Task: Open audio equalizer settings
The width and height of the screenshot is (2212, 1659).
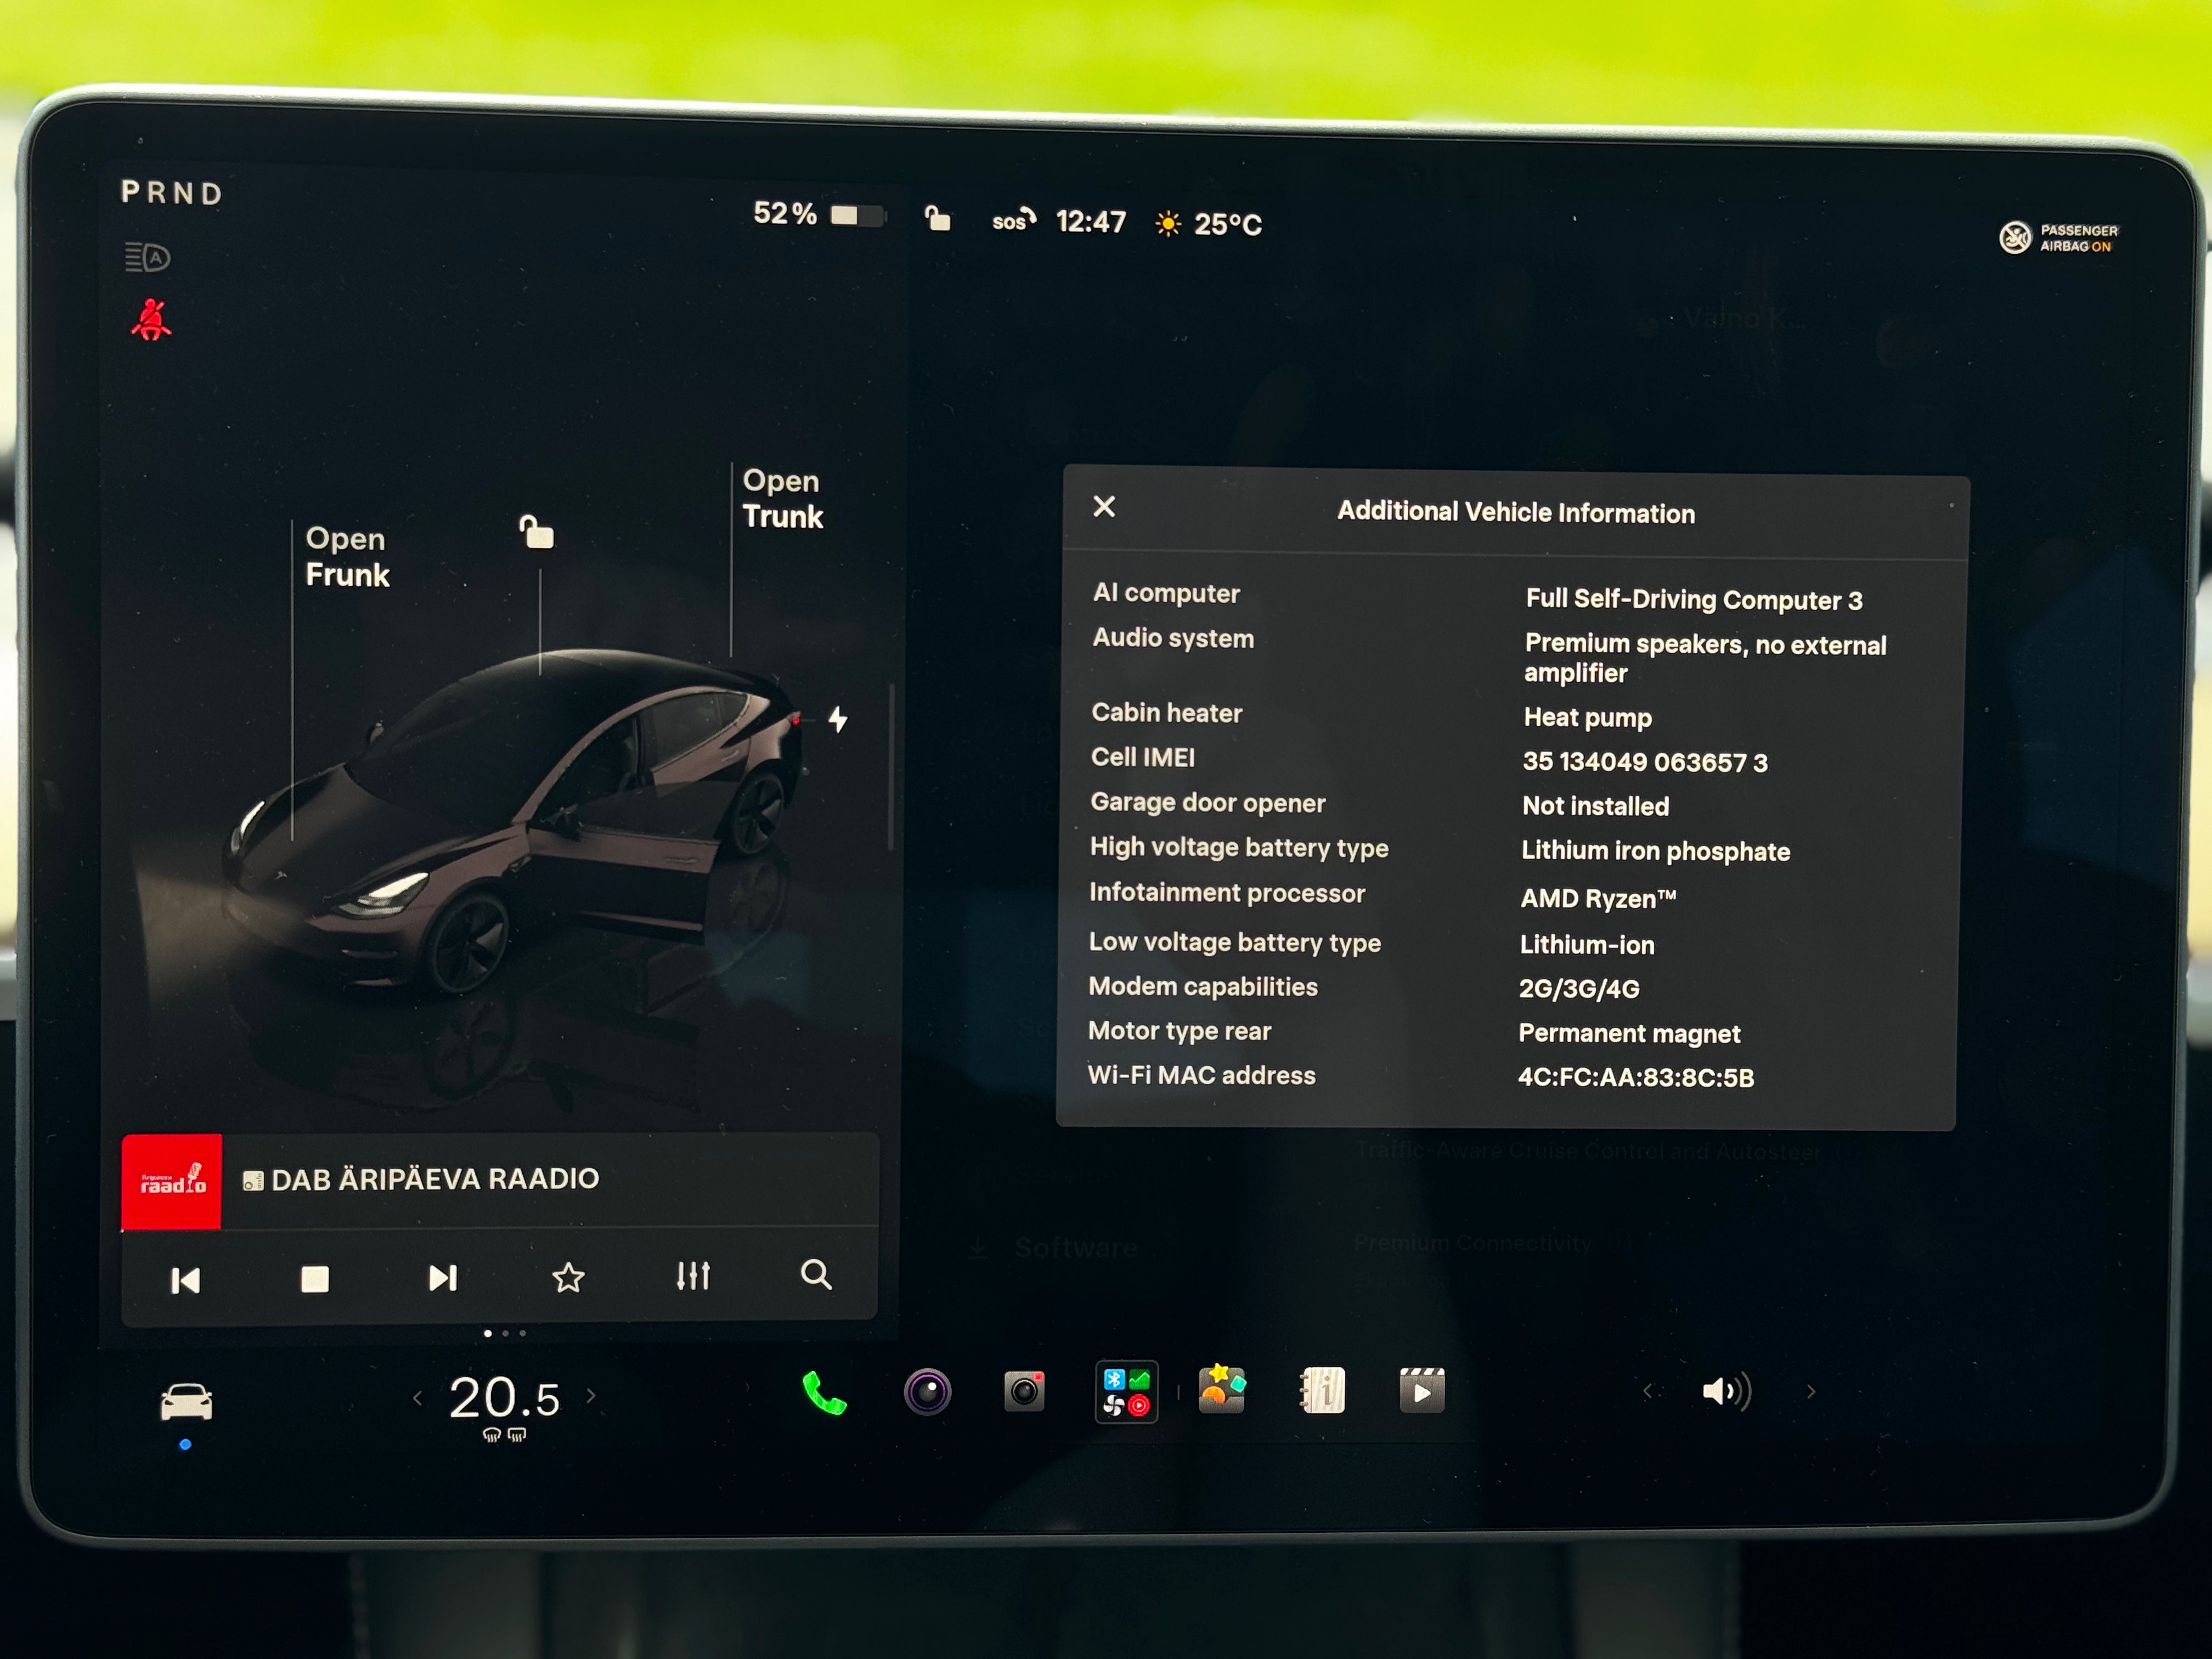Action: coord(693,1276)
